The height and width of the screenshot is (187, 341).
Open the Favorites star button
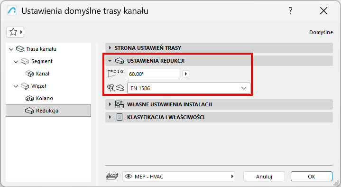(15, 32)
